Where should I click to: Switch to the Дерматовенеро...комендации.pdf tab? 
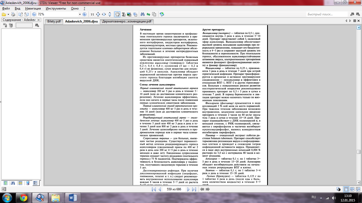127,21
